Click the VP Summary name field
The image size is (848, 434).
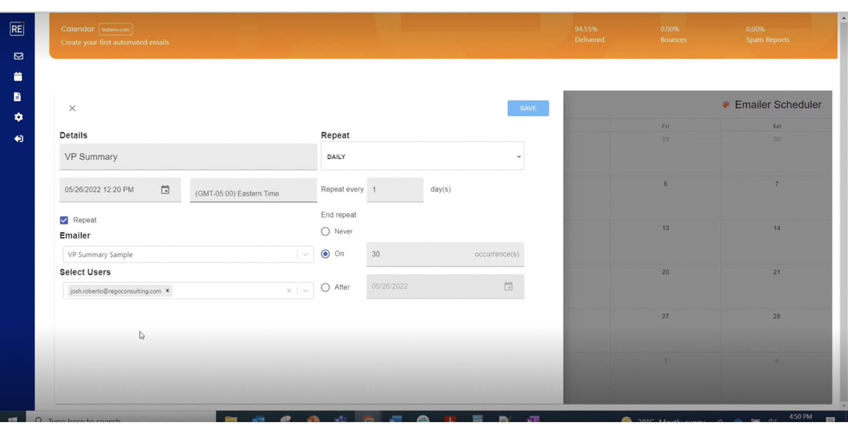pos(188,157)
